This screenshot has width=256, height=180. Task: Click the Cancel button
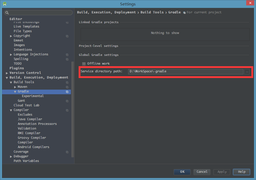202,172
